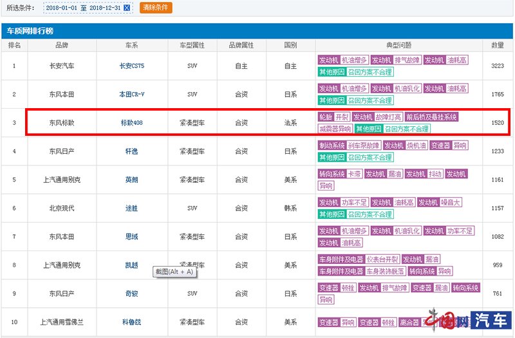The height and width of the screenshot is (338, 515).
Task: Remove the 2018 date range filter X icon
Action: 127,8
